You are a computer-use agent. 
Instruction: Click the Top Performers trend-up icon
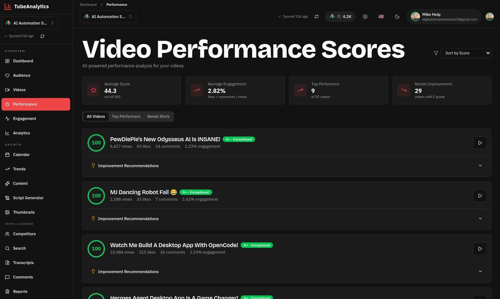click(x=300, y=90)
